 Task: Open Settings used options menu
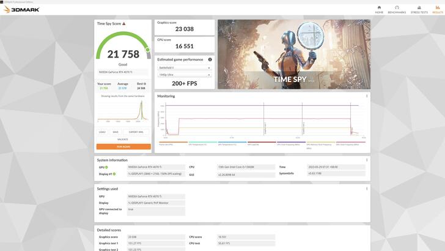tap(367, 189)
